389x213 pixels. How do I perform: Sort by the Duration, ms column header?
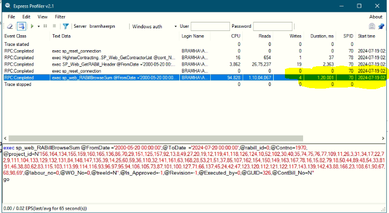click(x=320, y=36)
